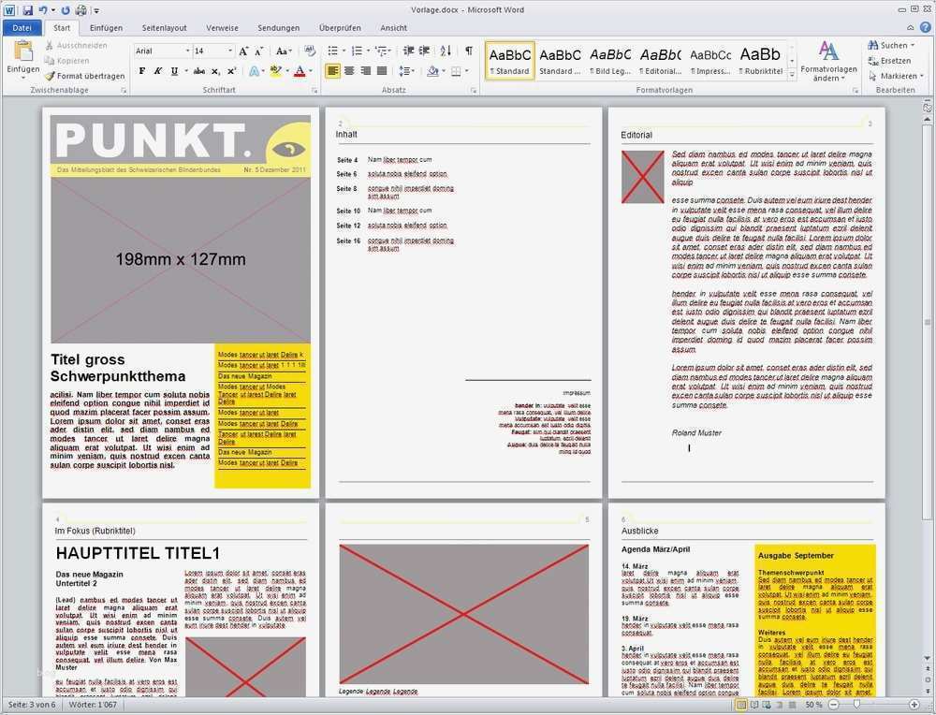Viewport: 936px width, 715px height.
Task: Click the quick print icon in the title bar
Action: click(x=81, y=10)
